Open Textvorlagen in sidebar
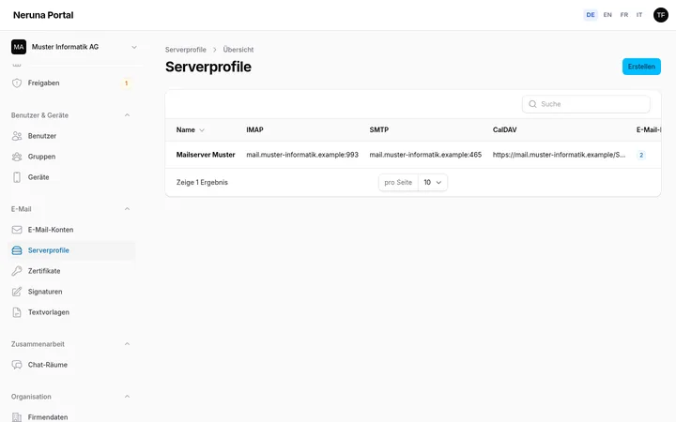Image resolution: width=676 pixels, height=422 pixels. click(71, 312)
